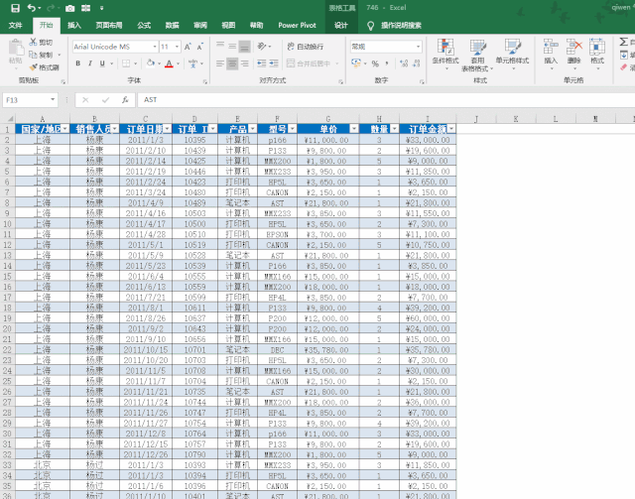Click the Insert Function fx icon
Image resolution: width=635 pixels, height=499 pixels.
[x=125, y=100]
